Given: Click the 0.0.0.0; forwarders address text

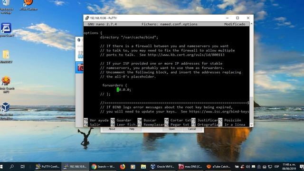Looking at the screenshot, I should (x=124, y=90).
